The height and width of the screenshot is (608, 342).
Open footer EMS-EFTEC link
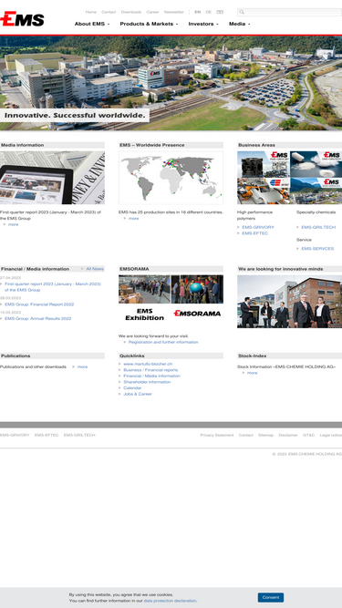(47, 435)
